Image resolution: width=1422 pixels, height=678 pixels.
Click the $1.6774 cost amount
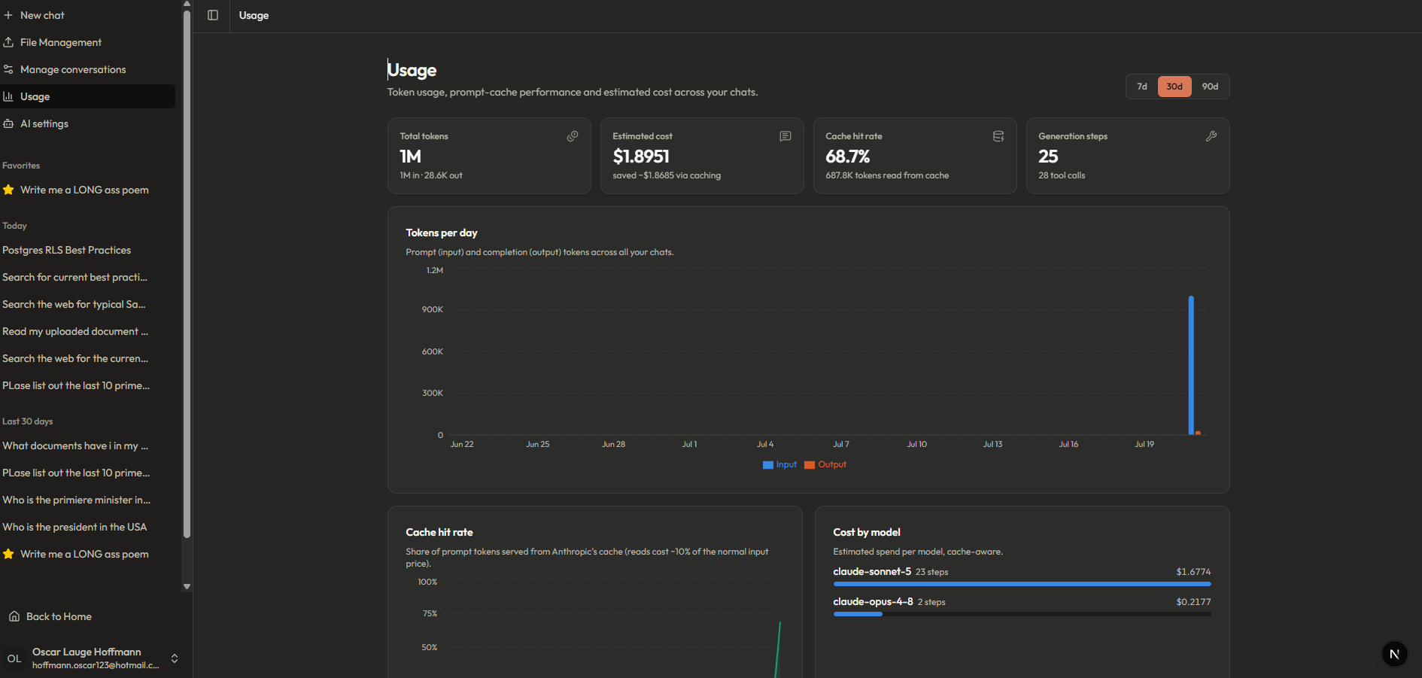(1193, 572)
